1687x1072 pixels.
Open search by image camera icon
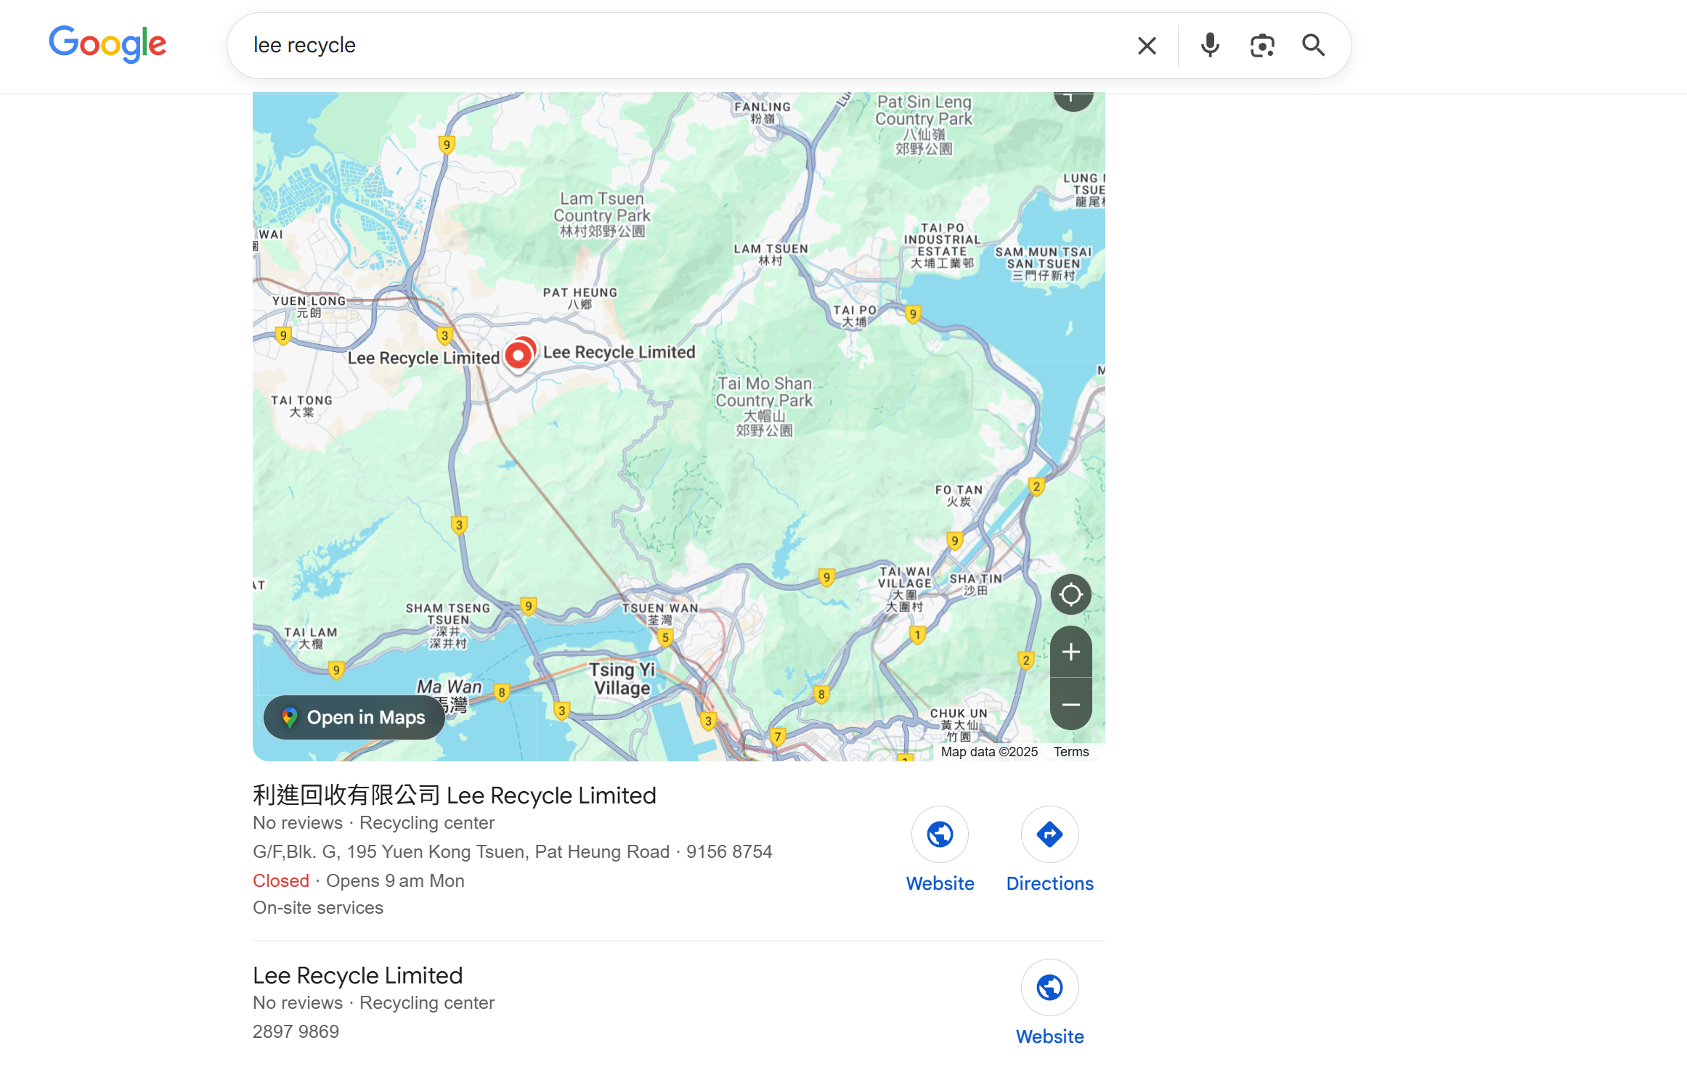[1262, 46]
